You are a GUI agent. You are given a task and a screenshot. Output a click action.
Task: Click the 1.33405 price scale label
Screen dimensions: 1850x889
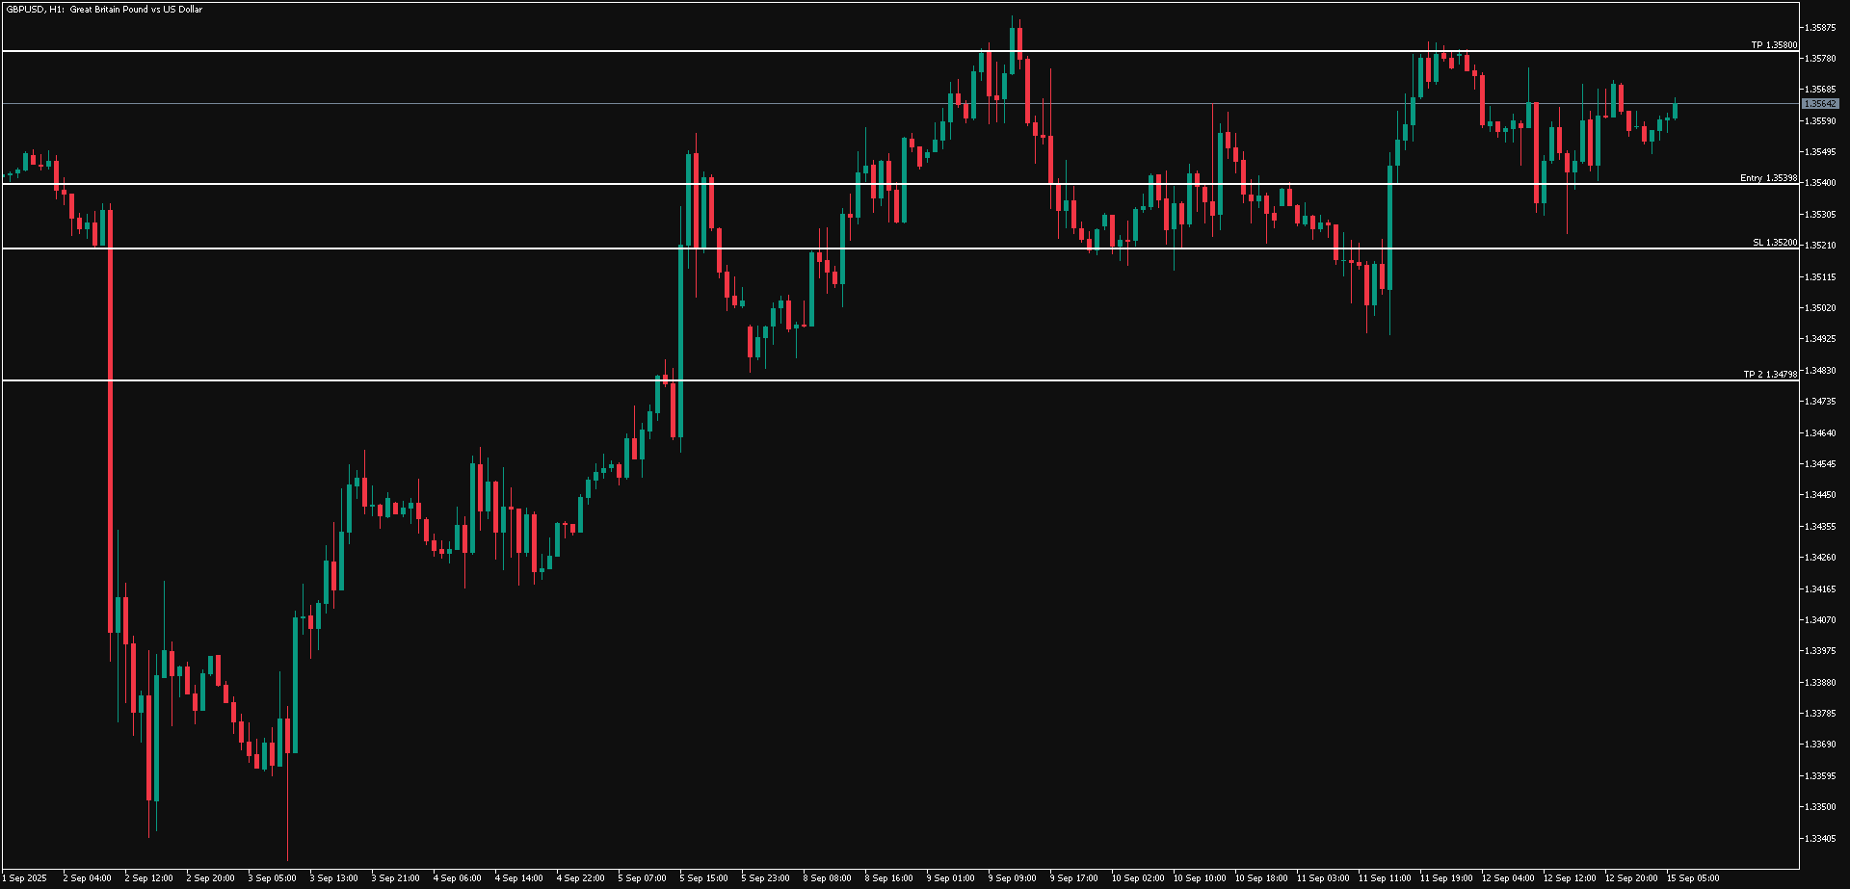point(1817,839)
